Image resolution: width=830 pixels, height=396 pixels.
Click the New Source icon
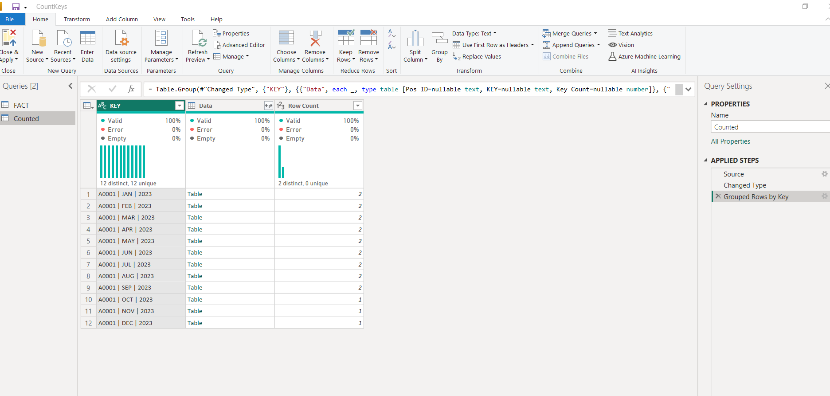[x=38, y=39]
